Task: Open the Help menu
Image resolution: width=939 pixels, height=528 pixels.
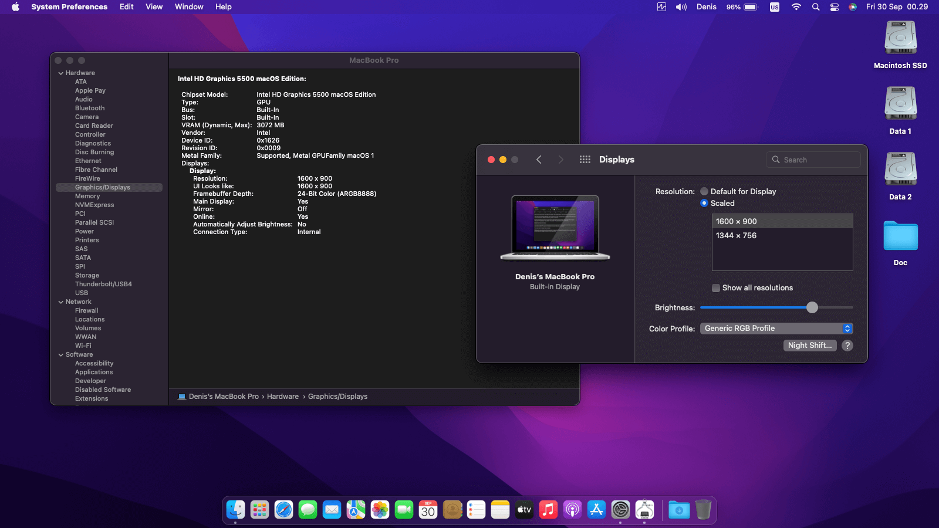Action: tap(224, 7)
